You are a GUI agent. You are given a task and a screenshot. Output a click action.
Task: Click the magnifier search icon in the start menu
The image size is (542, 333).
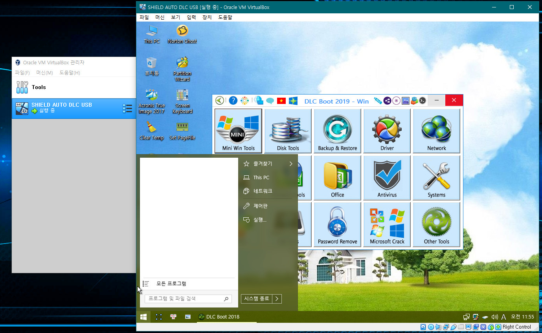coord(226,299)
